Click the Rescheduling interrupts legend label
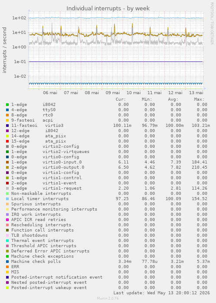 [41, 225]
